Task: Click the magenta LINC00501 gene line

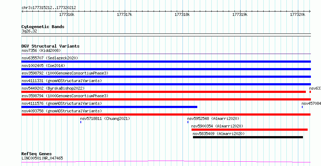Action: (166, 162)
